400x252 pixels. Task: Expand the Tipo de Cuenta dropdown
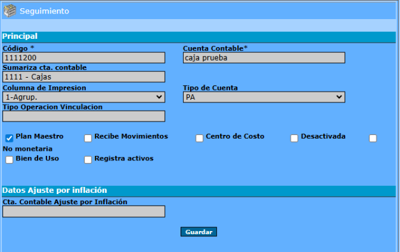pos(264,97)
